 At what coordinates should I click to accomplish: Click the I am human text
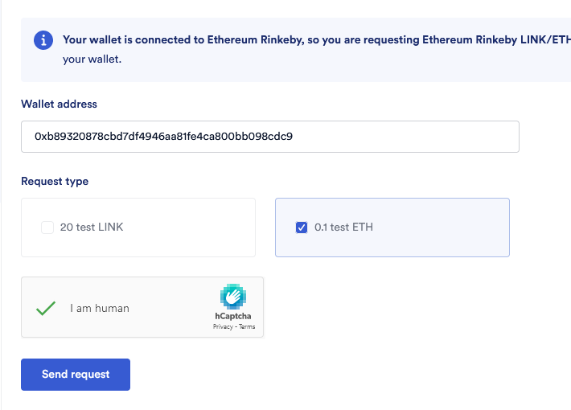pos(100,309)
